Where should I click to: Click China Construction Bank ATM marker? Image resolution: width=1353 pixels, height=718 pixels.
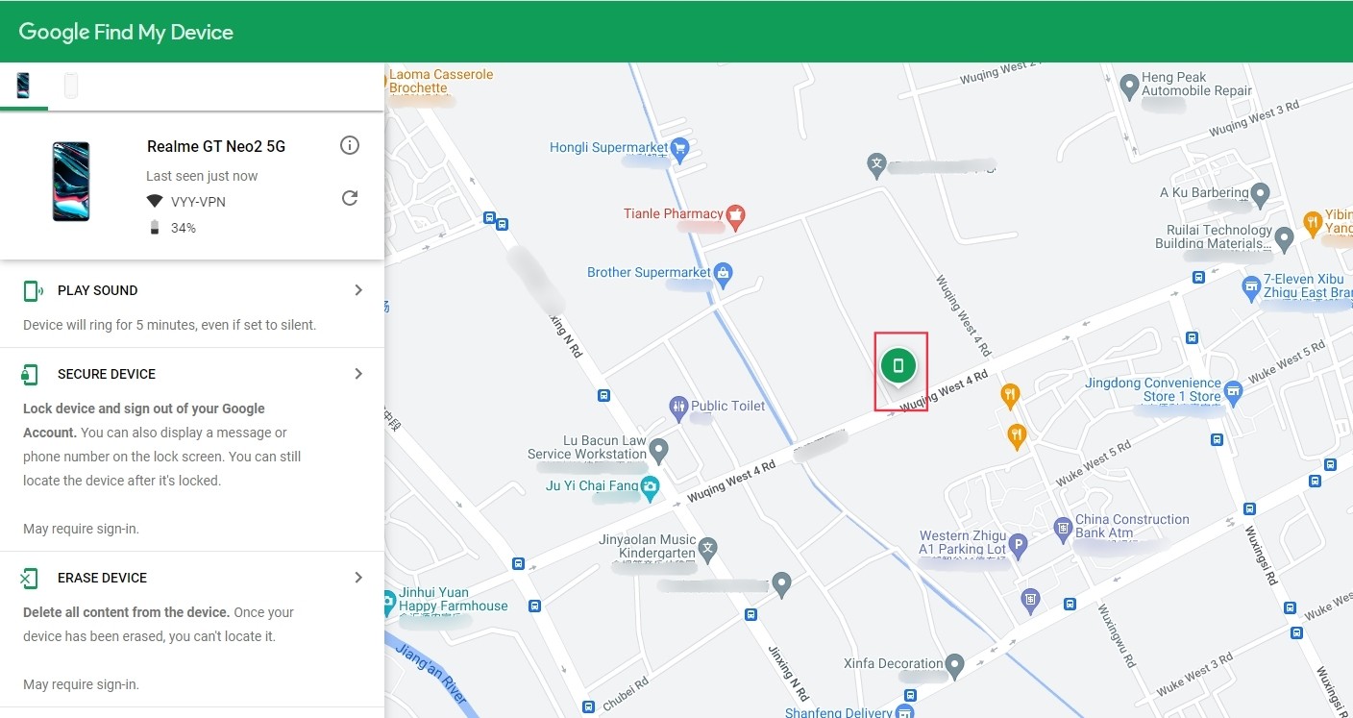click(x=1063, y=527)
